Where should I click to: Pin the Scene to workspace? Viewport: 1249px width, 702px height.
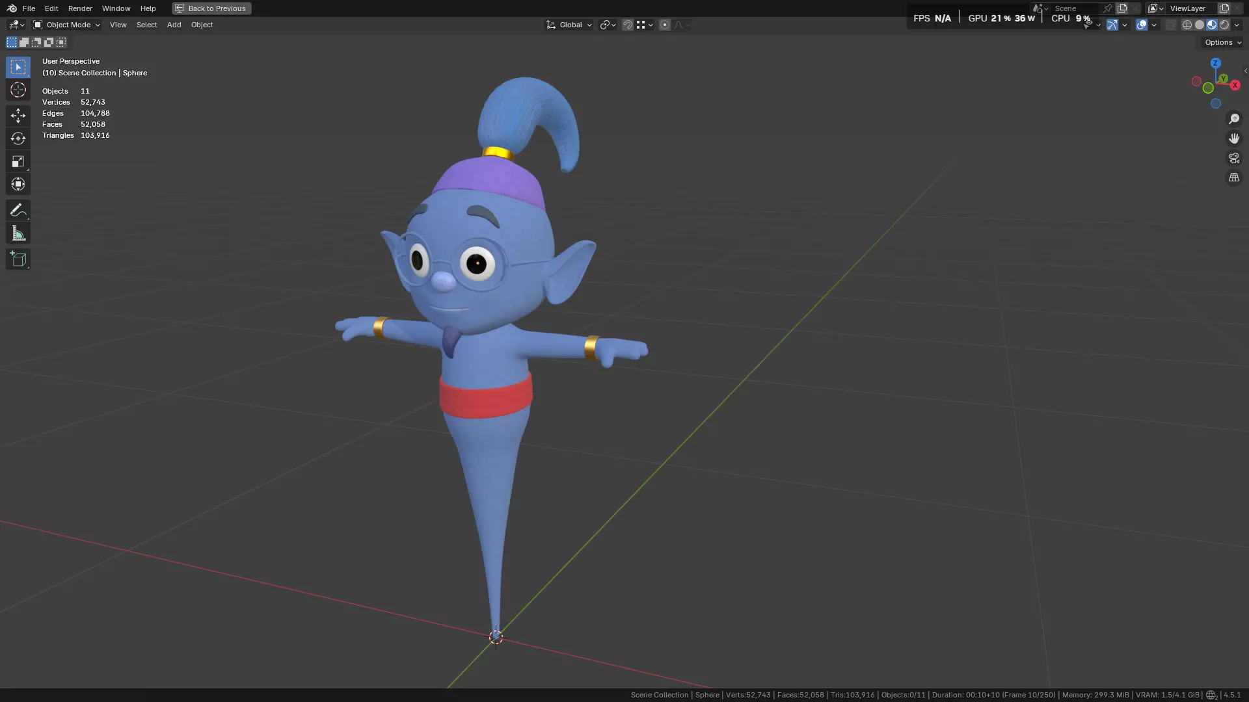click(x=1107, y=8)
